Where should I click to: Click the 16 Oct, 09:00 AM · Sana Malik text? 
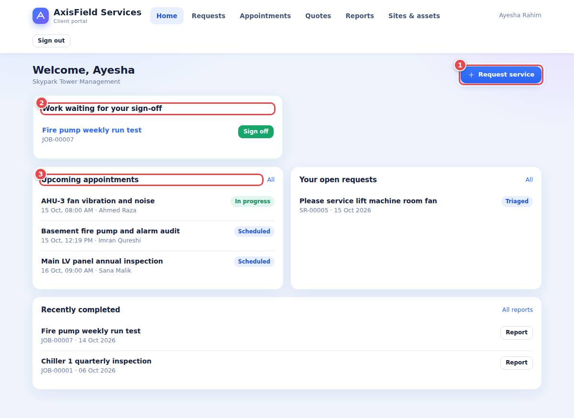coord(86,271)
